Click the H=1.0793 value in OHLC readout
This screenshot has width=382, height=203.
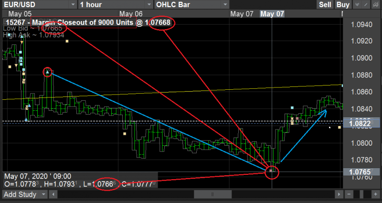[60, 184]
